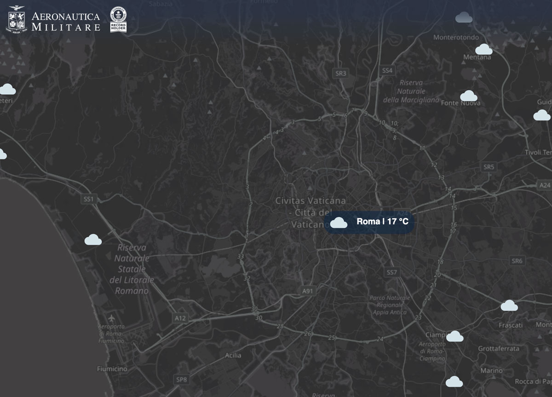Screen dimensions: 552x397
Task: Click the cloud icon inside Roma tooltip
Action: pyautogui.click(x=339, y=223)
